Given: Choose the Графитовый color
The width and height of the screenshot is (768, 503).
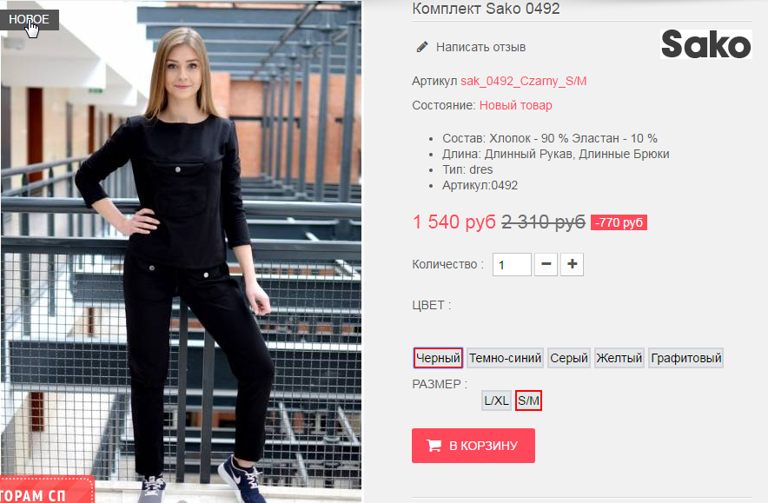Looking at the screenshot, I should (685, 358).
